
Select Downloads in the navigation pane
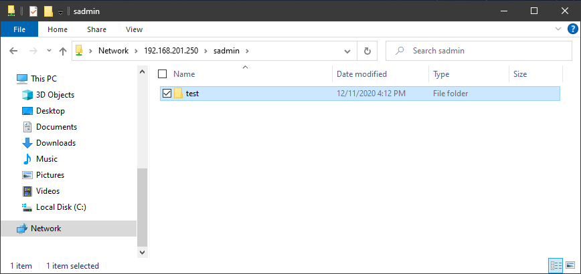click(x=56, y=143)
